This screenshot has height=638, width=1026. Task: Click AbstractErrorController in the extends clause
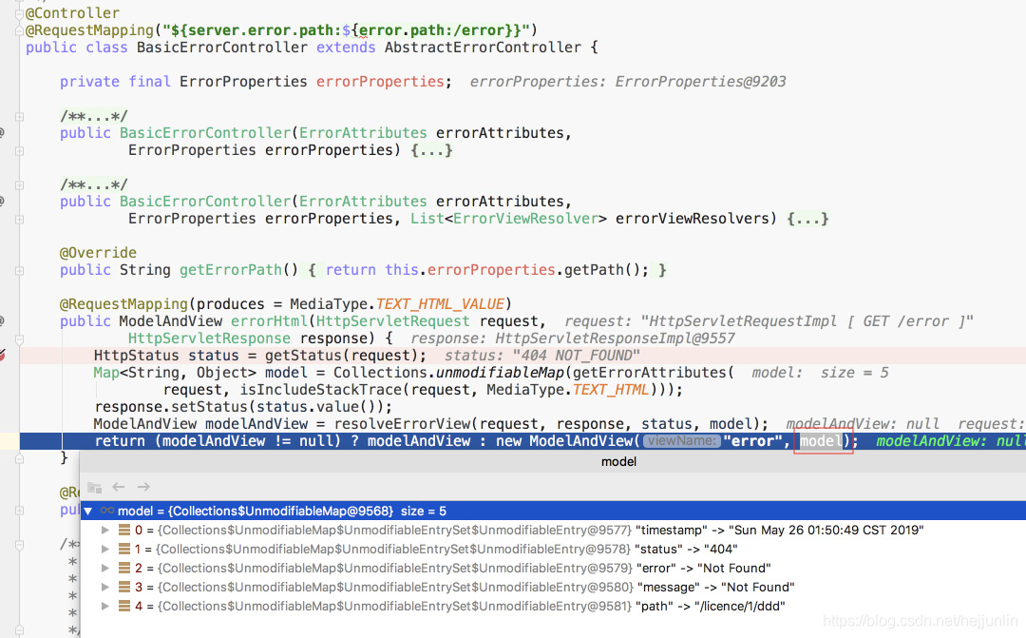click(x=483, y=48)
